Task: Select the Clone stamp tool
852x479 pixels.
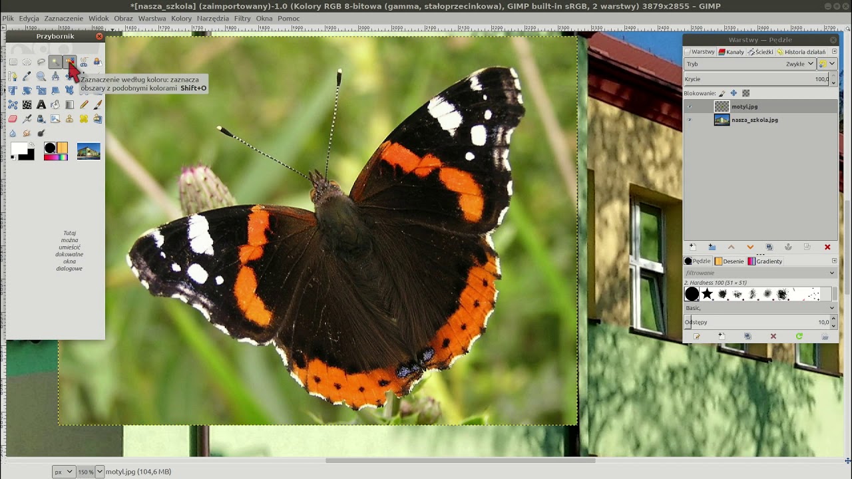Action: pyautogui.click(x=69, y=118)
